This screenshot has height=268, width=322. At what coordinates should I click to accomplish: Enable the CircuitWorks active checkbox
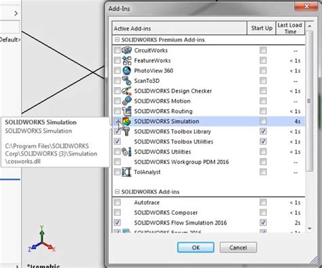pyautogui.click(x=117, y=50)
